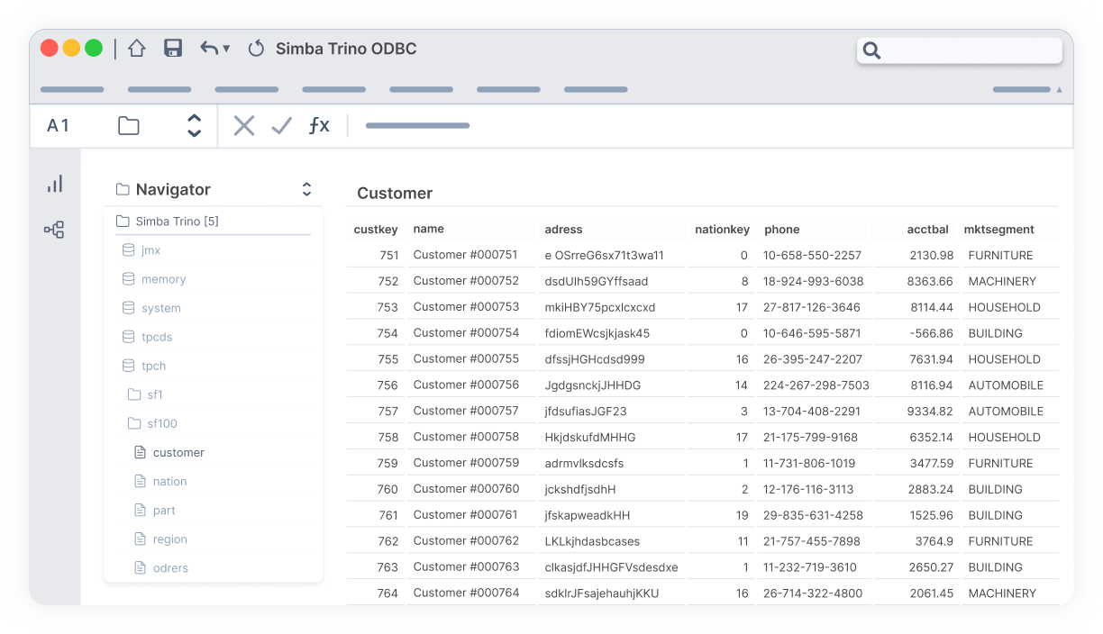Viewport: 1103px width, 634px height.
Task: Cancel formula entry with the X mark
Action: pos(243,125)
